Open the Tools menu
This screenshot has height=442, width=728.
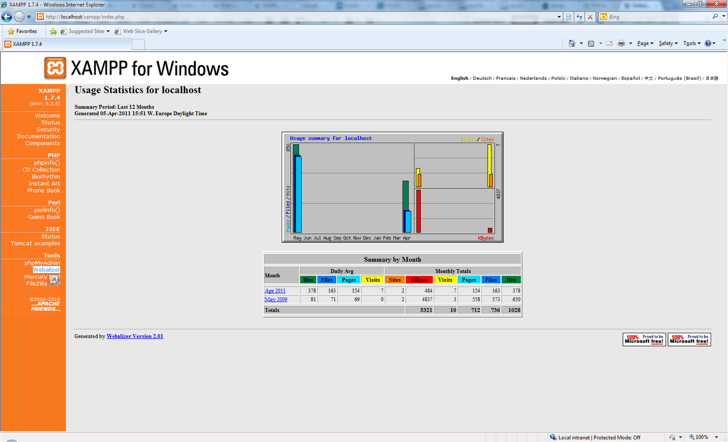692,44
